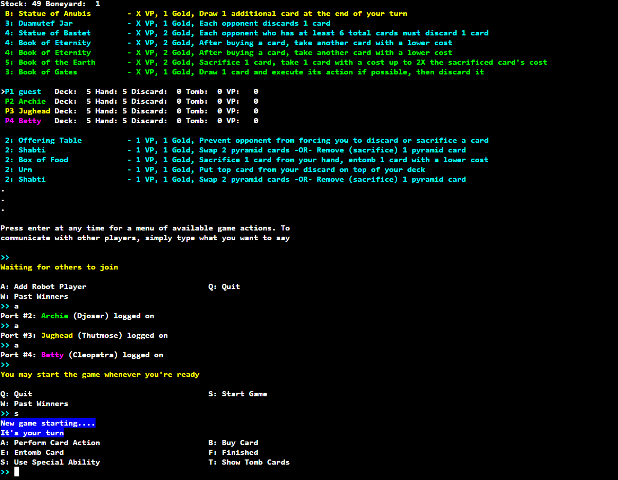Image resolution: width=618 pixels, height=480 pixels.
Task: Click the 'Box of Food' hand card
Action: (x=247, y=160)
